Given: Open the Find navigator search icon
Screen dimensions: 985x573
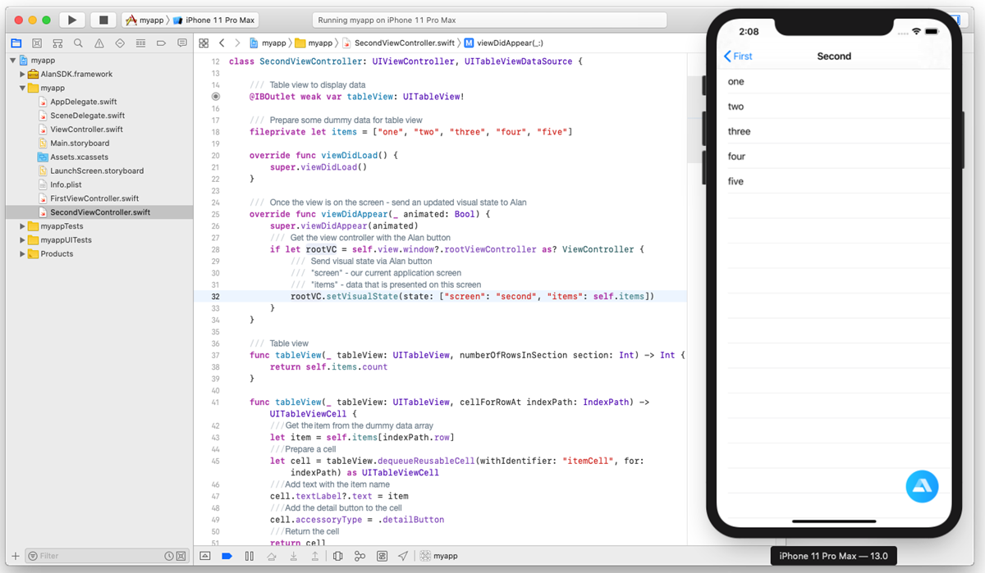Looking at the screenshot, I should (78, 43).
